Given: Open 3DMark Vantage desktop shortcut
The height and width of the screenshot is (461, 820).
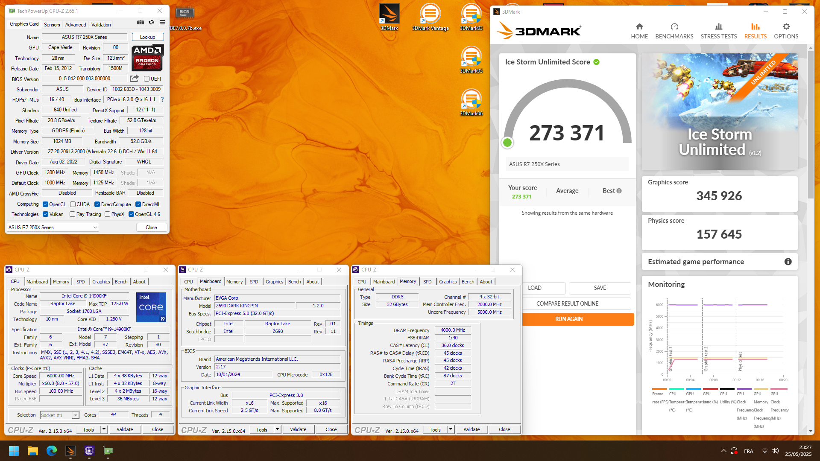Looking at the screenshot, I should click(430, 17).
